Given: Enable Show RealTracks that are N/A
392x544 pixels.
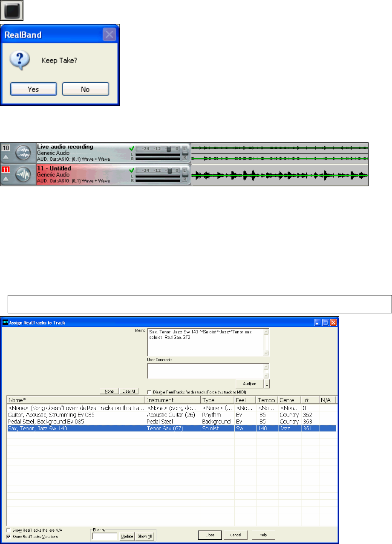Looking at the screenshot, I should [9, 530].
